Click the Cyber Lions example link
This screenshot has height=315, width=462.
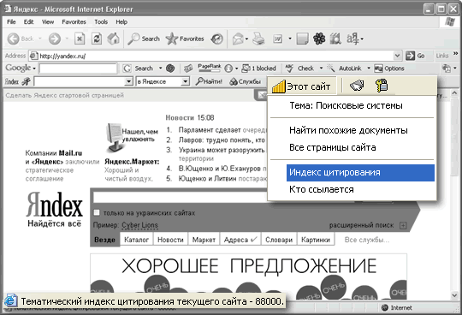click(x=140, y=225)
